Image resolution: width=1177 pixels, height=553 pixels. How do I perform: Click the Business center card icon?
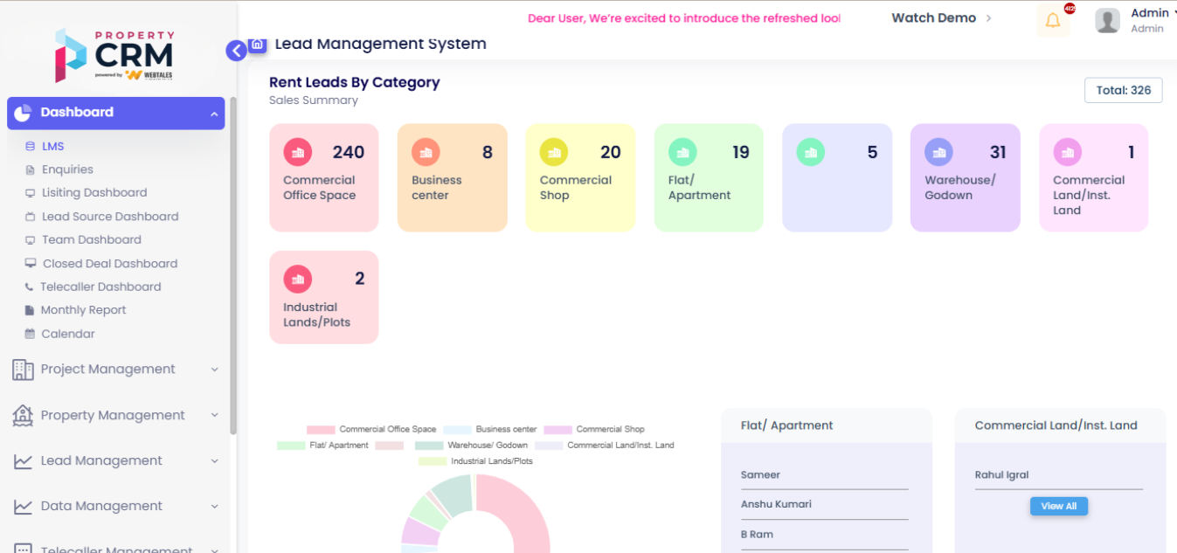(426, 152)
